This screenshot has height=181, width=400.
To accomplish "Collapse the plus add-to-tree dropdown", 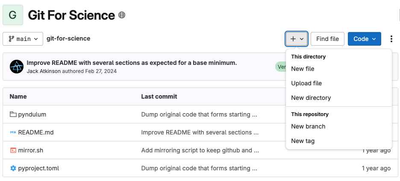I will pos(297,39).
